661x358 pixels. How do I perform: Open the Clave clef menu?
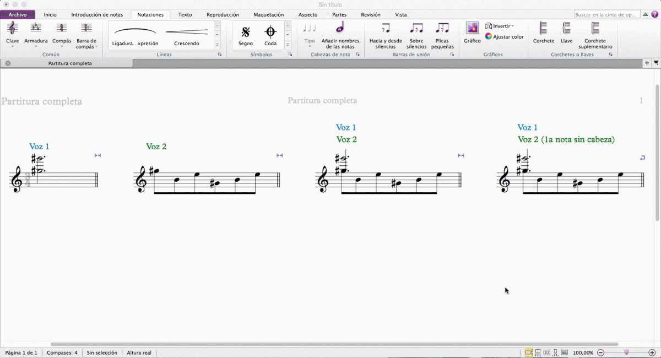pyautogui.click(x=12, y=34)
